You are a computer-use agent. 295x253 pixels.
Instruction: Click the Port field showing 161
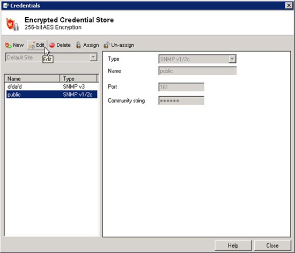pyautogui.click(x=181, y=87)
